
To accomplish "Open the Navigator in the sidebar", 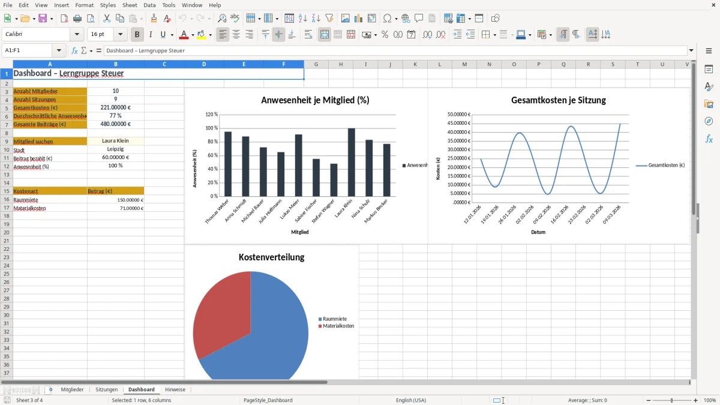I will click(709, 121).
